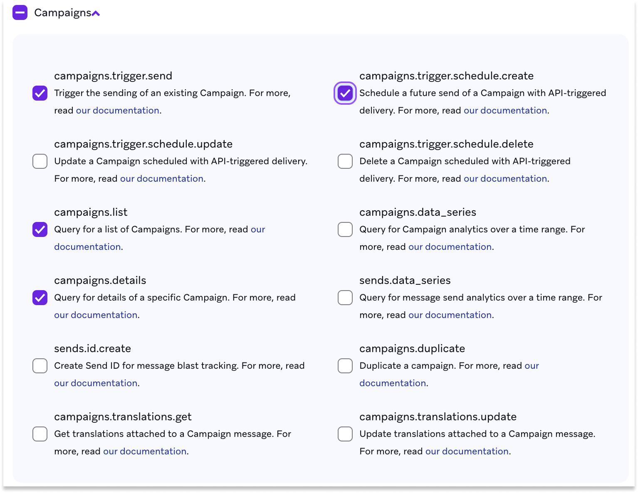The width and height of the screenshot is (638, 493).
Task: Enable sends.data_series analytics permission
Action: click(345, 298)
